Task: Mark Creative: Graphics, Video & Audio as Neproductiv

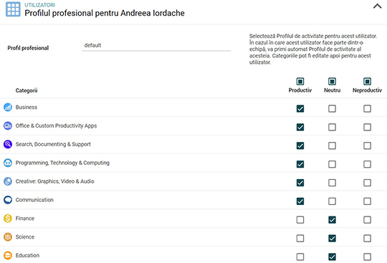Action: (367, 183)
